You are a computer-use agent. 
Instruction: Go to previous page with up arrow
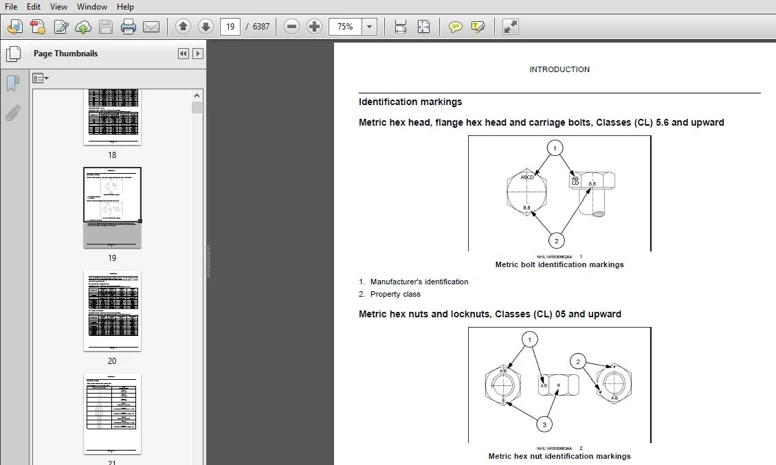183,26
